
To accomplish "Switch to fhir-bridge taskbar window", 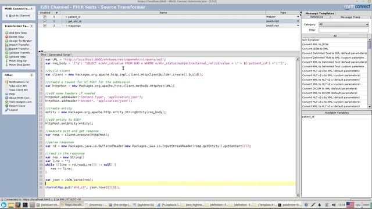I will (120, 205).
